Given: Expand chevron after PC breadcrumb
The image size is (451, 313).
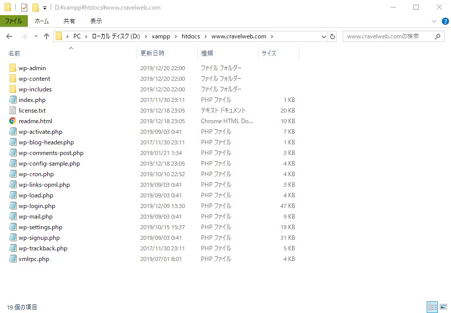Looking at the screenshot, I should (86, 36).
